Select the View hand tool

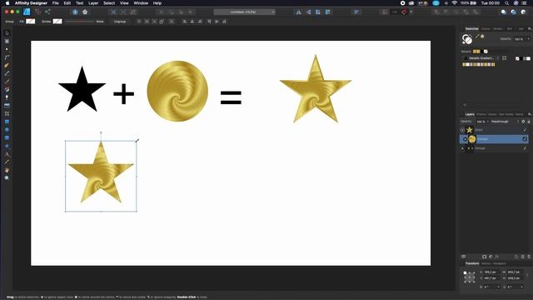coord(7,170)
